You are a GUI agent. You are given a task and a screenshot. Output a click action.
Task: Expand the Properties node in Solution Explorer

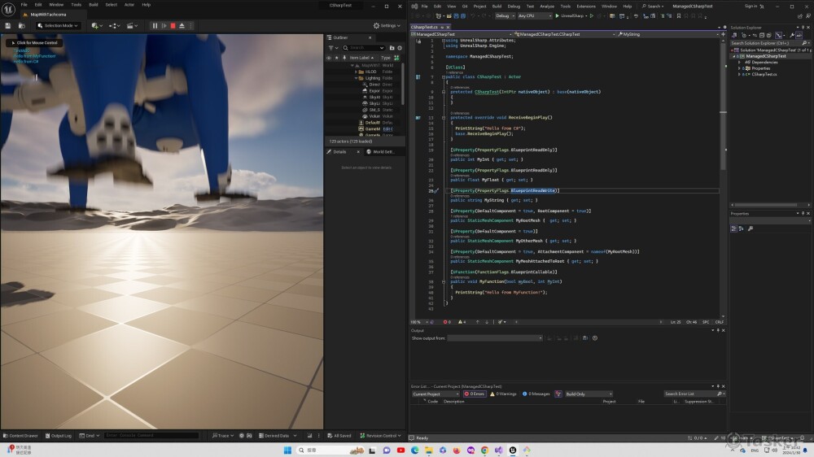(x=740, y=68)
